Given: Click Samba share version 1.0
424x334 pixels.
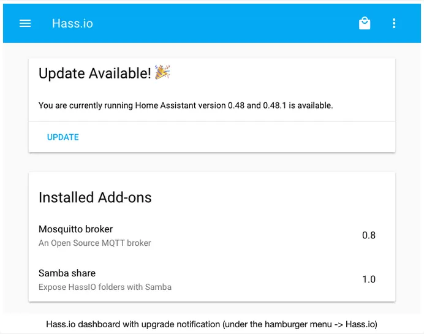Looking at the screenshot, I should coord(369,279).
